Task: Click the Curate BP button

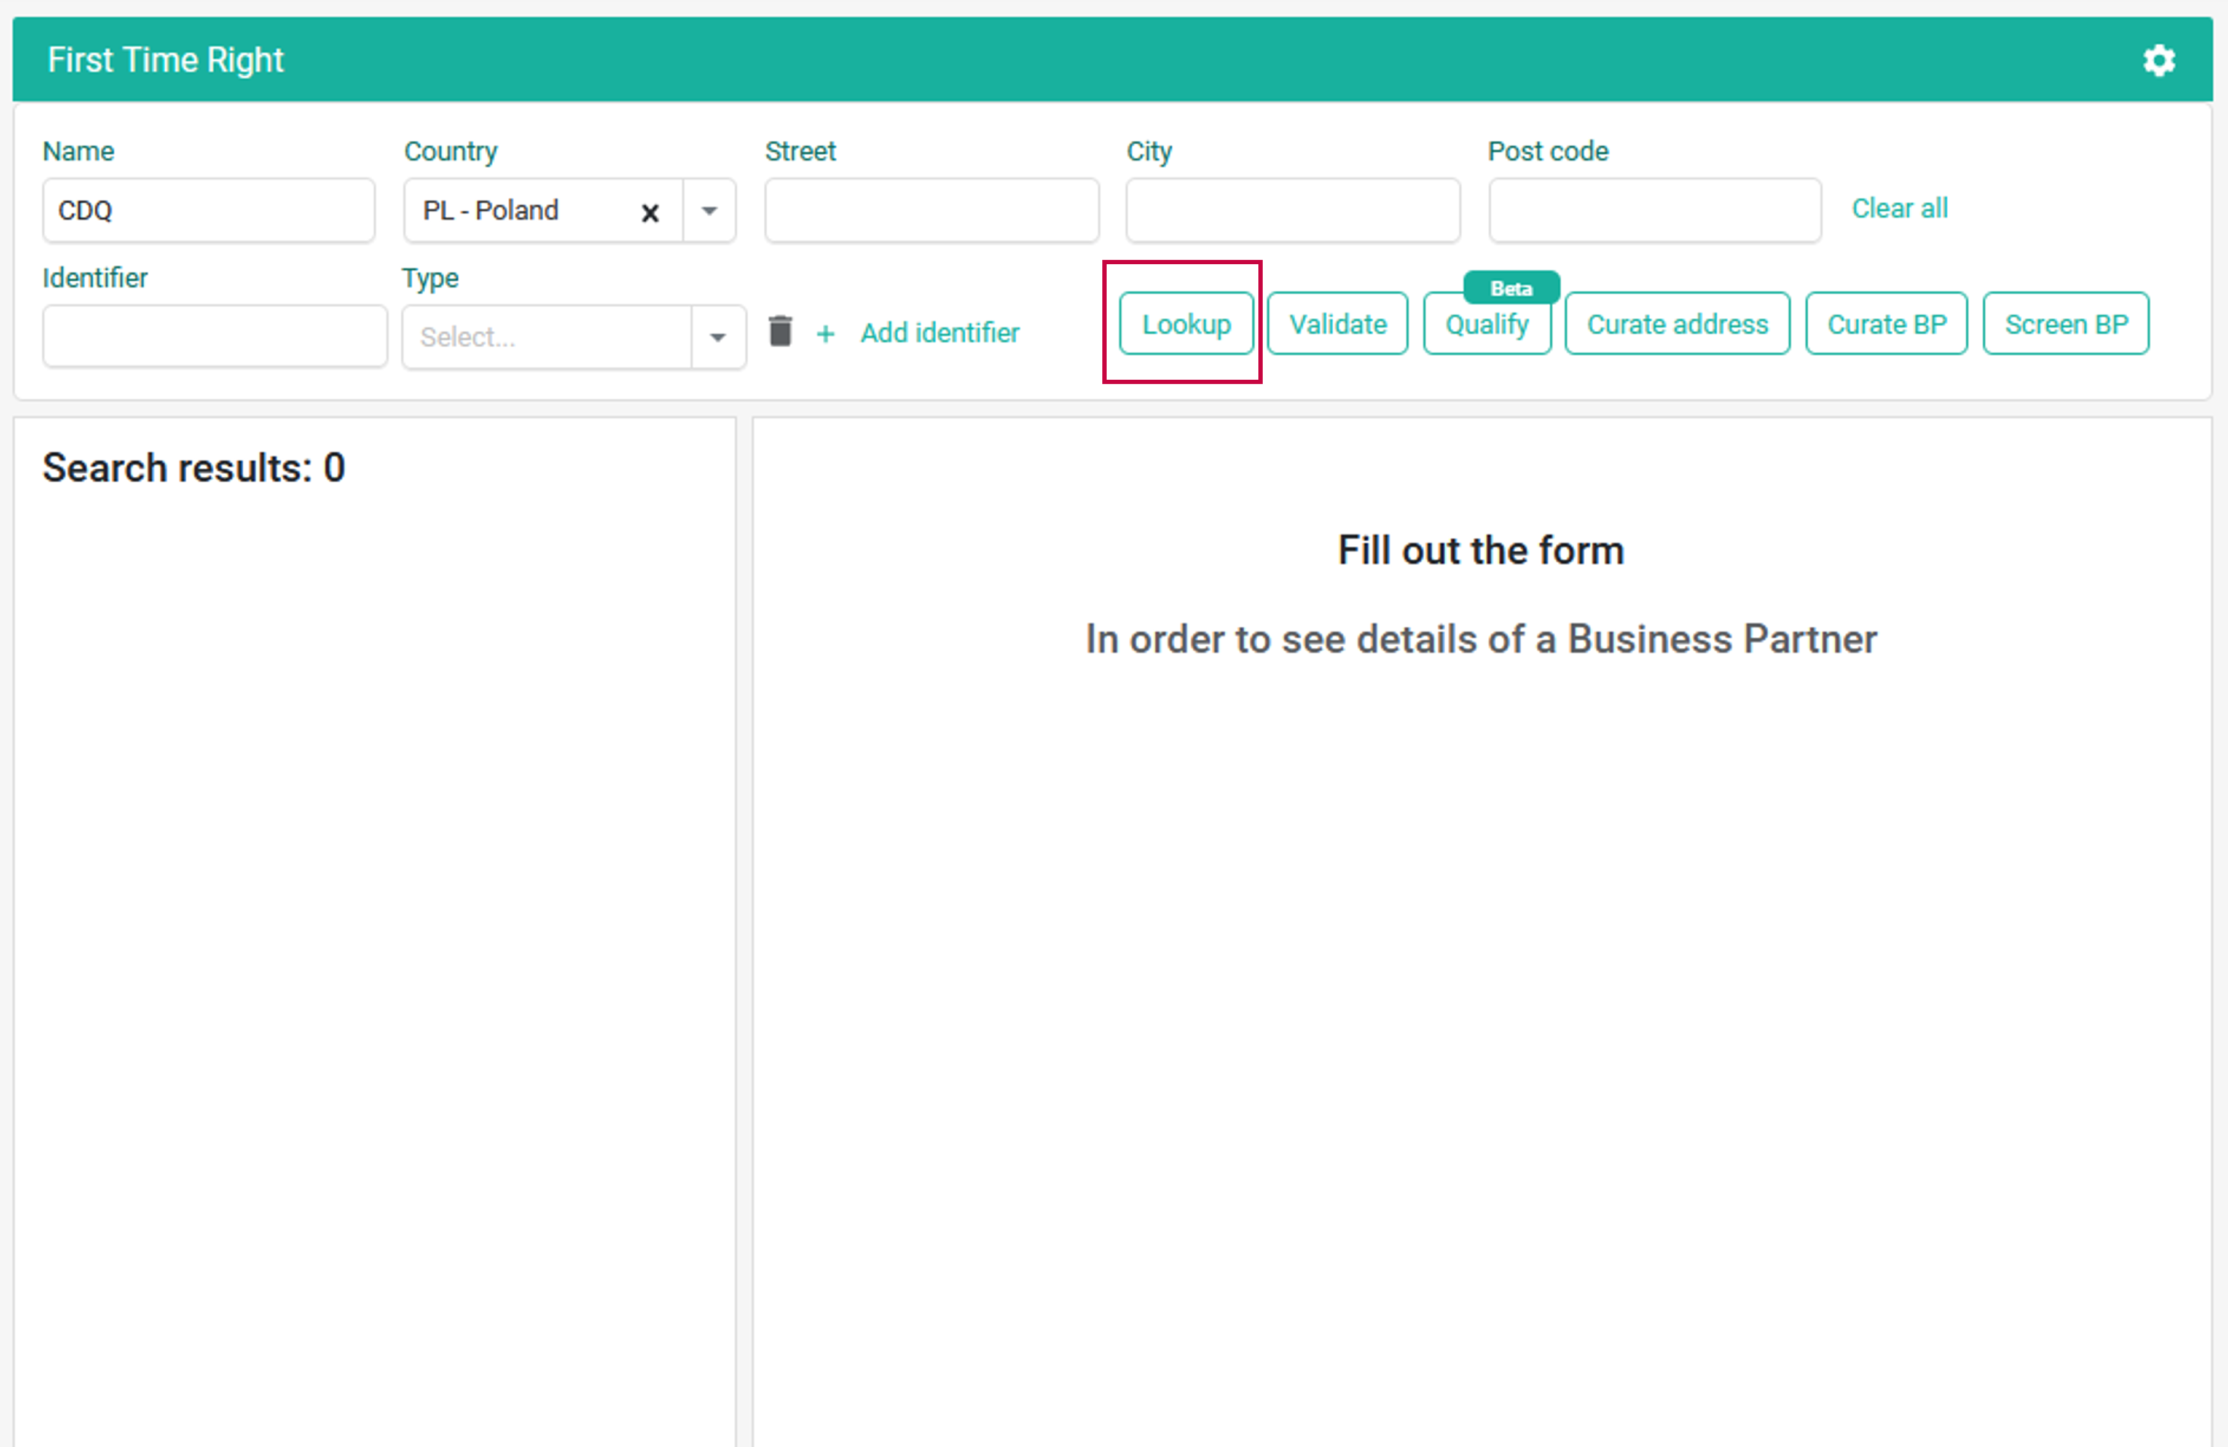Action: (1886, 324)
